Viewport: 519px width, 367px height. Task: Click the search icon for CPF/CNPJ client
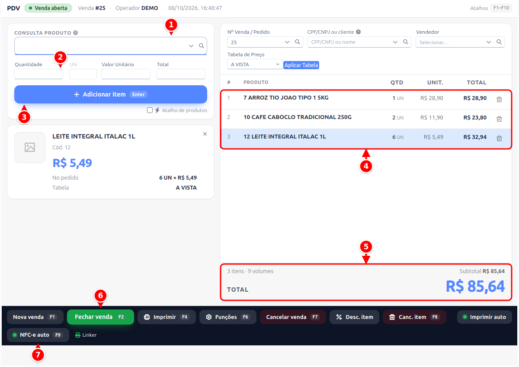(406, 42)
